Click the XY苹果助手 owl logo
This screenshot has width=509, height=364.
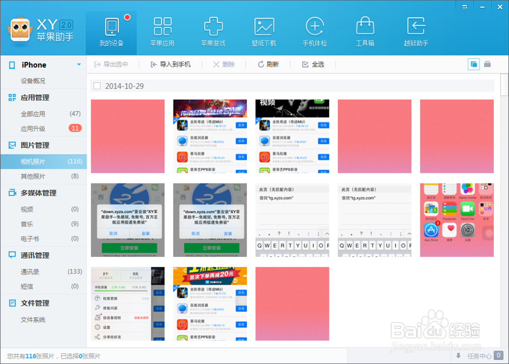(20, 29)
